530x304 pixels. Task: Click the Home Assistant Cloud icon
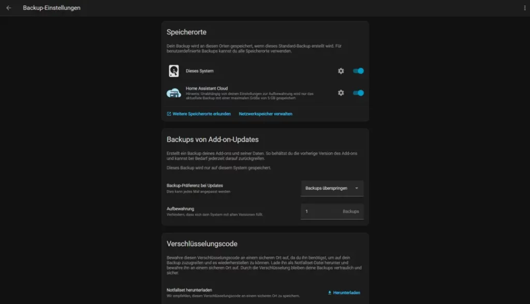173,93
